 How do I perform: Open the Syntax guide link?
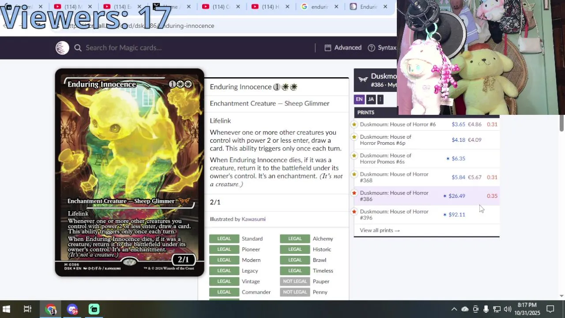click(382, 48)
